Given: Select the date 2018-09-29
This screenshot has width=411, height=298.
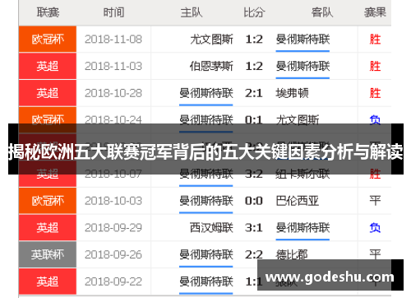Looking at the screenshot, I should click(113, 227).
